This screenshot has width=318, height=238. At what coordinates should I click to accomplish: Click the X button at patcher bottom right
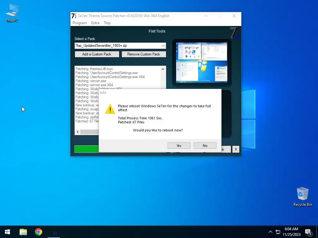(x=236, y=149)
